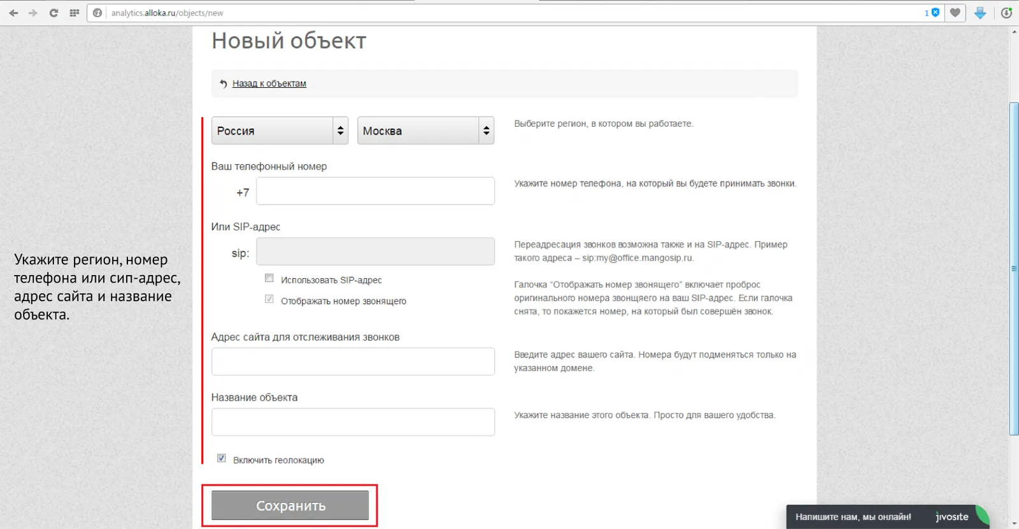This screenshot has width=1019, height=529.
Task: Uncheck the Включить геолокацию checkbox
Action: click(221, 458)
